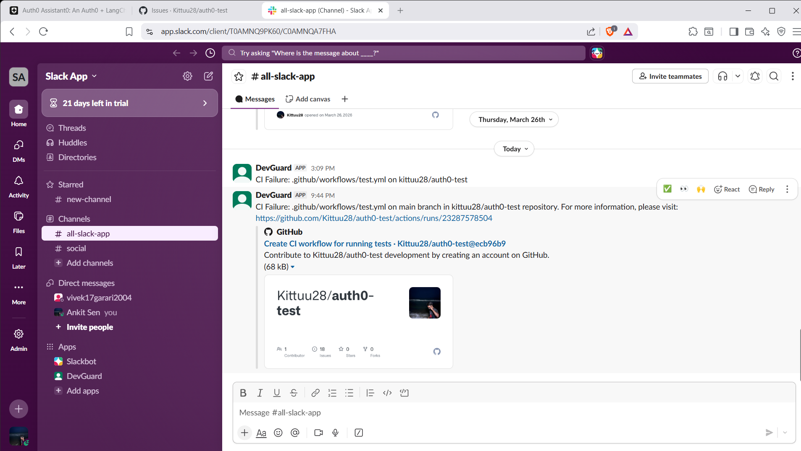The height and width of the screenshot is (451, 801).
Task: React with raised hands emoji
Action: (x=701, y=189)
